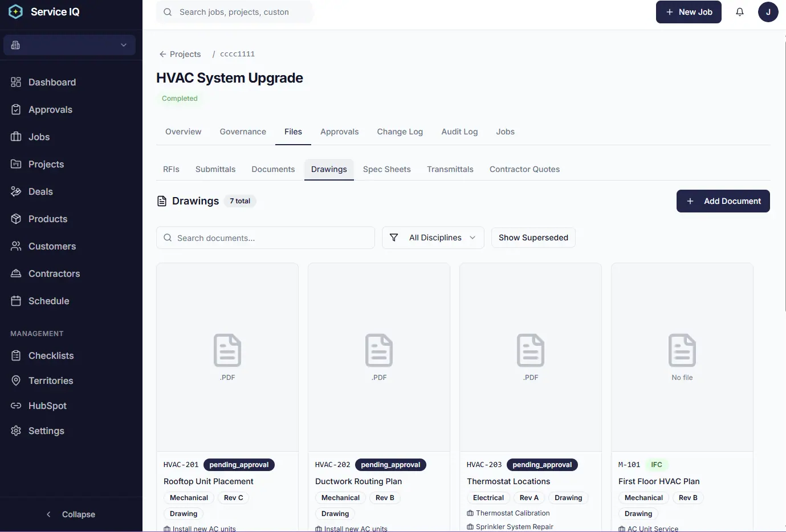
Task: Open the user avatar J menu
Action: pos(768,12)
